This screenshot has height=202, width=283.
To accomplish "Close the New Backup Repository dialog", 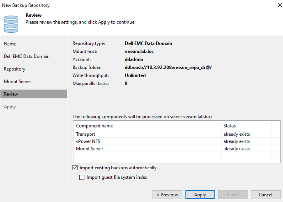I will pyautogui.click(x=280, y=5).
